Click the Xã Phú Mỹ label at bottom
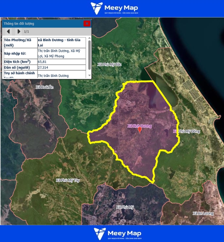Viewport: 224px width, 242px height. [125, 207]
